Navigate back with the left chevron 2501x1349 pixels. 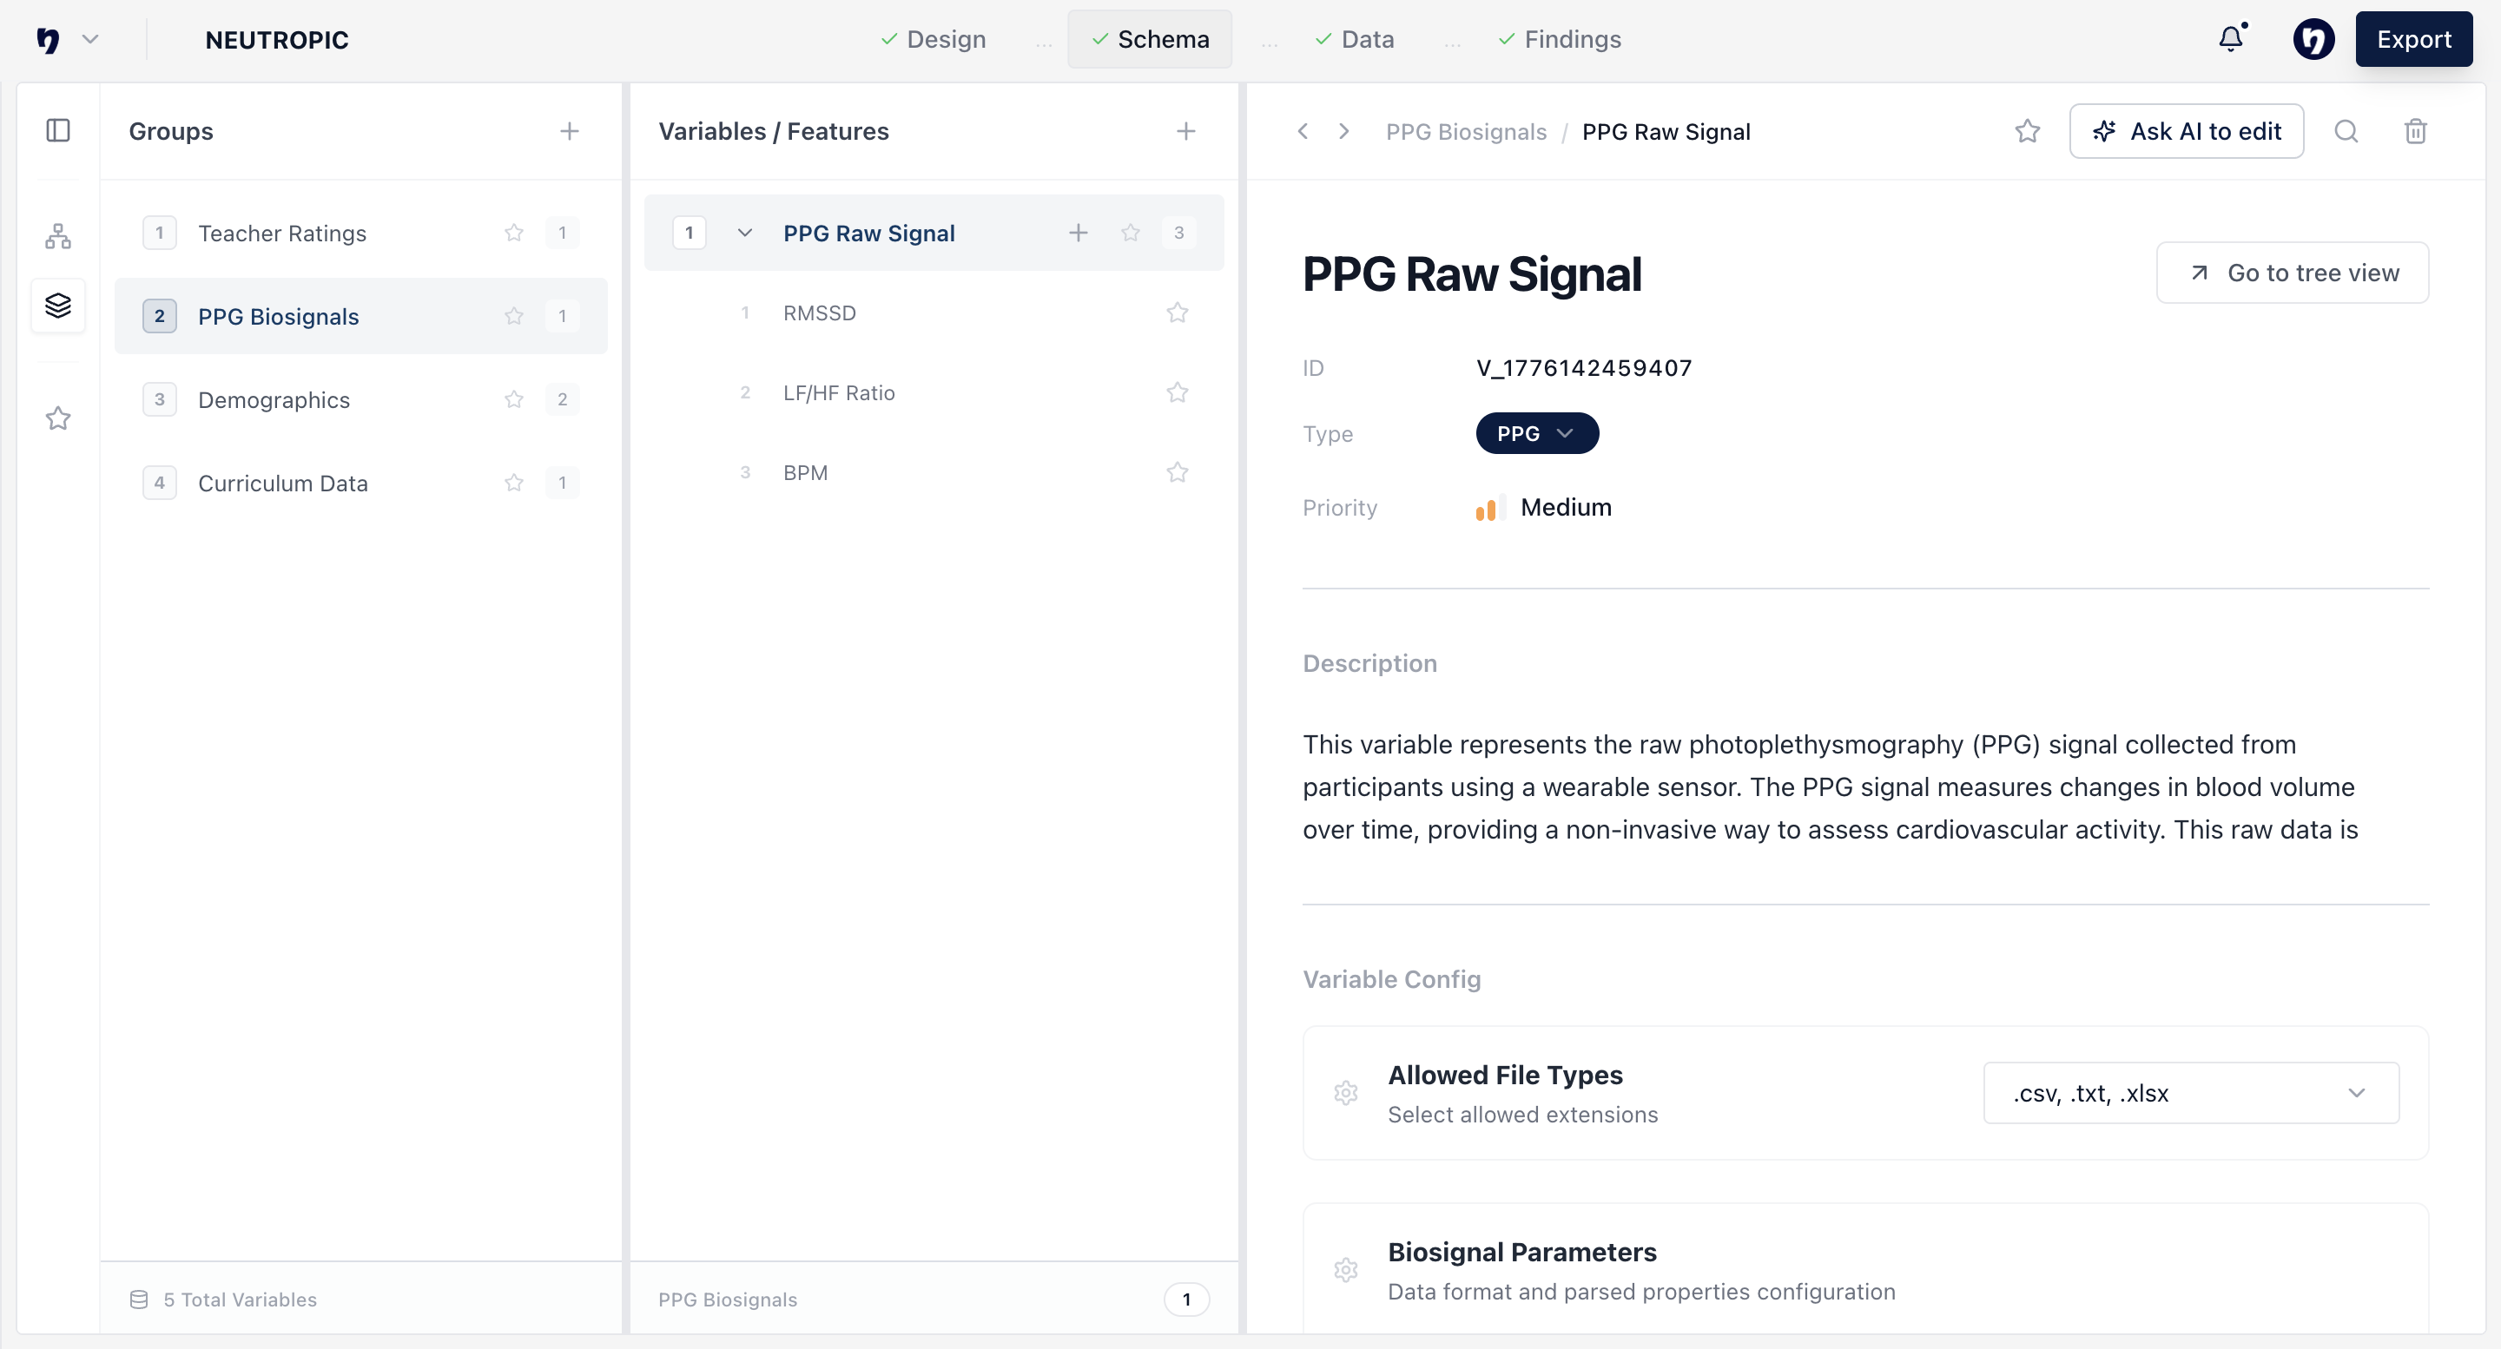(x=1303, y=131)
